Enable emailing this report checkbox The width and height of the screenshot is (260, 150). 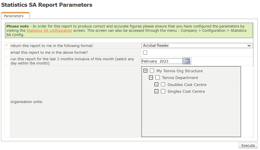(x=145, y=52)
